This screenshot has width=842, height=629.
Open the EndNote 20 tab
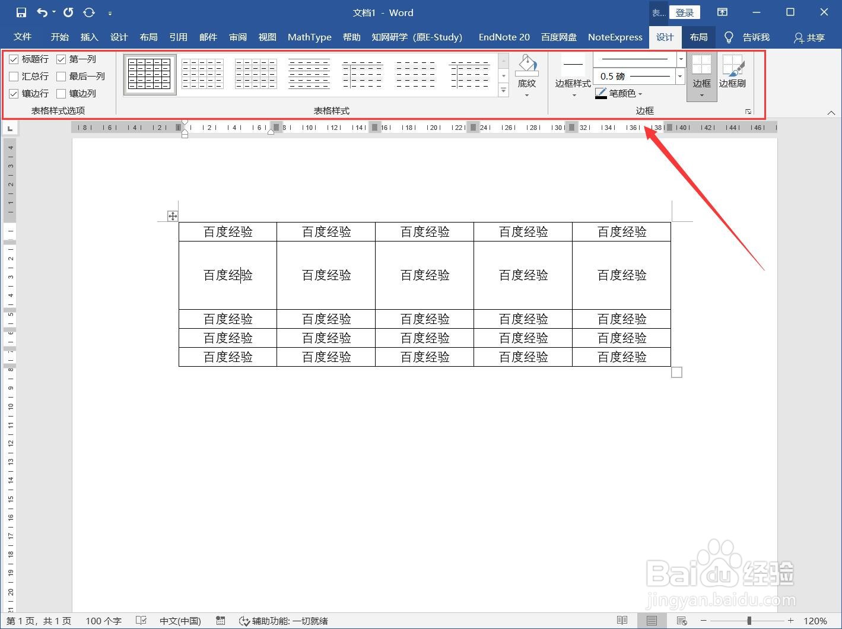[504, 37]
